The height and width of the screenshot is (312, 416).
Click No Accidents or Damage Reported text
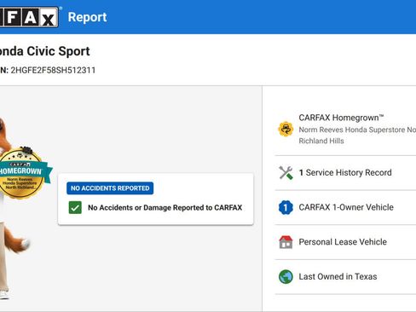pyautogui.click(x=165, y=208)
